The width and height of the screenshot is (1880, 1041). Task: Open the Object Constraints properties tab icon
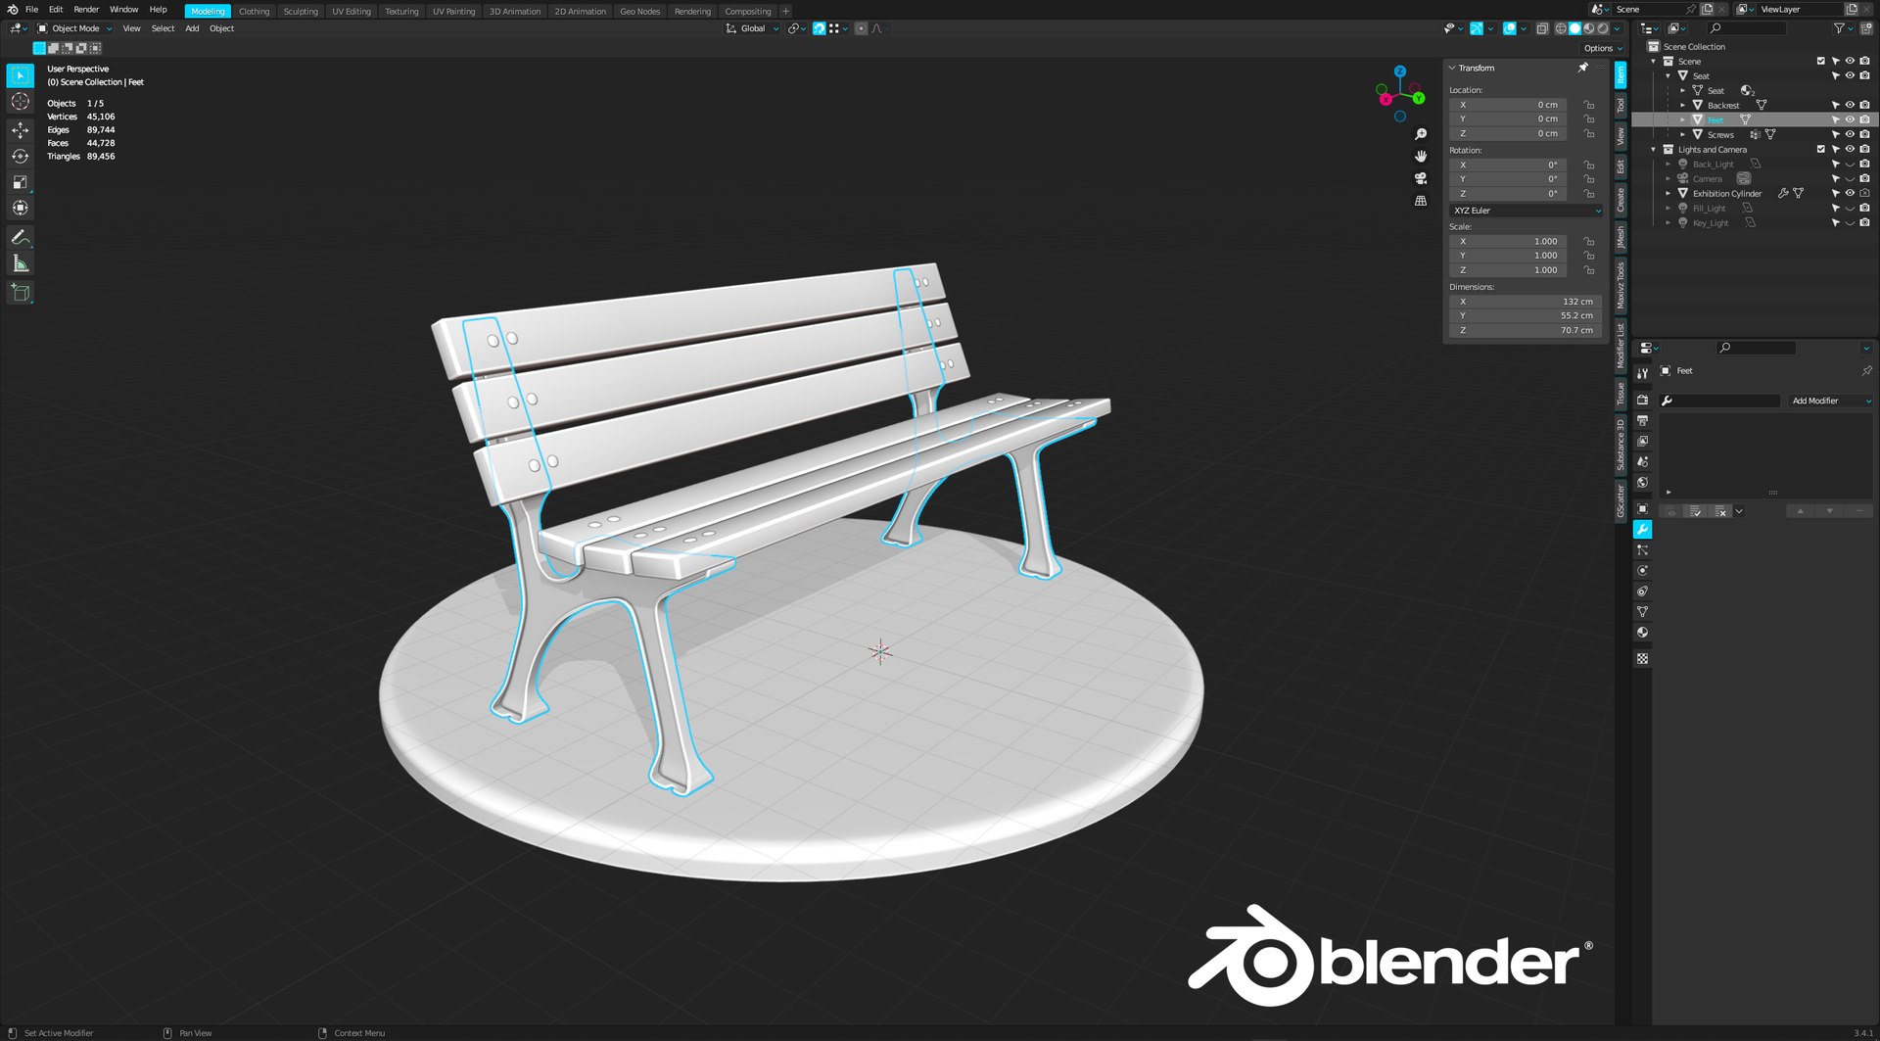pyautogui.click(x=1643, y=591)
